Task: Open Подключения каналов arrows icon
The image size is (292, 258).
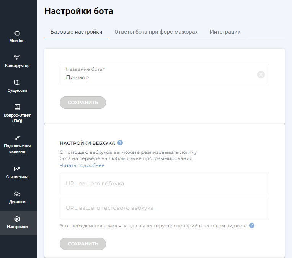Action: [x=17, y=138]
